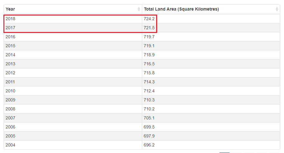Select the 2018 year cell
The image size is (284, 153).
pos(11,19)
